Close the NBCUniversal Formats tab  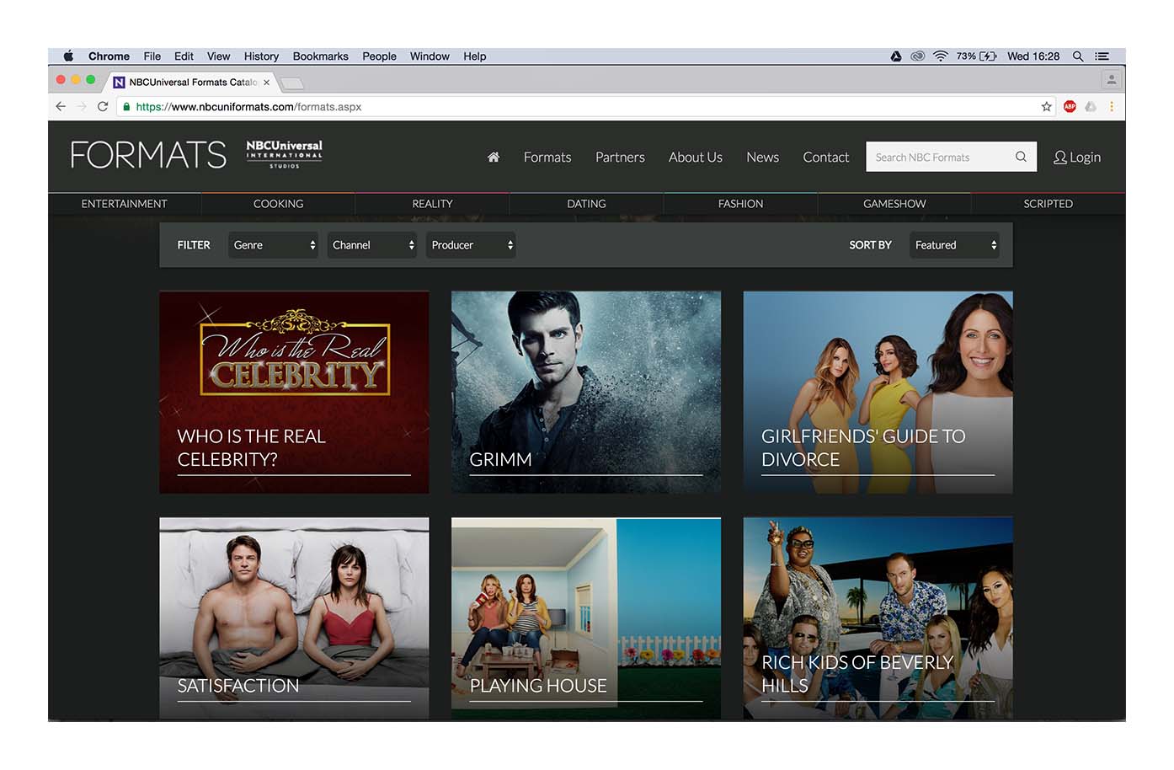(266, 82)
